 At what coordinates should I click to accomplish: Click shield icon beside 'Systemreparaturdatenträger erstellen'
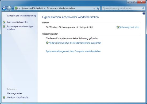[4, 27]
